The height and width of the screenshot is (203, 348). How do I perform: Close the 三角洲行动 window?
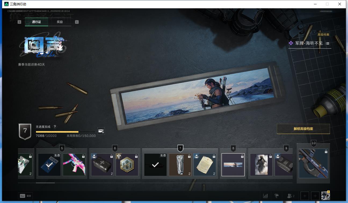pos(339,4)
